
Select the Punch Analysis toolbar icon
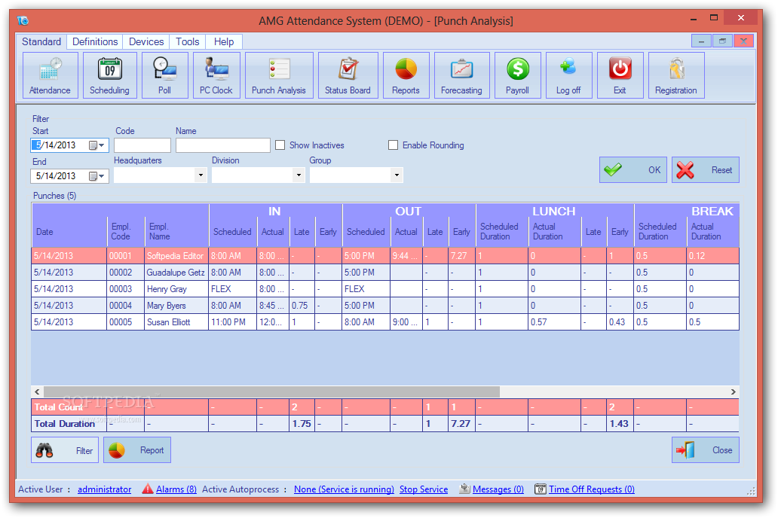click(279, 75)
